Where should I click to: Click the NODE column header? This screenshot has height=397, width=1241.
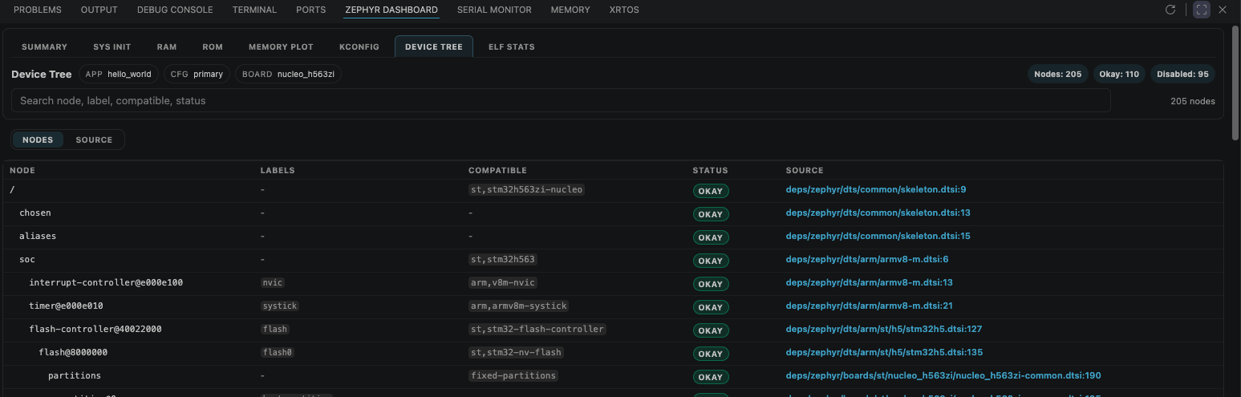[22, 170]
